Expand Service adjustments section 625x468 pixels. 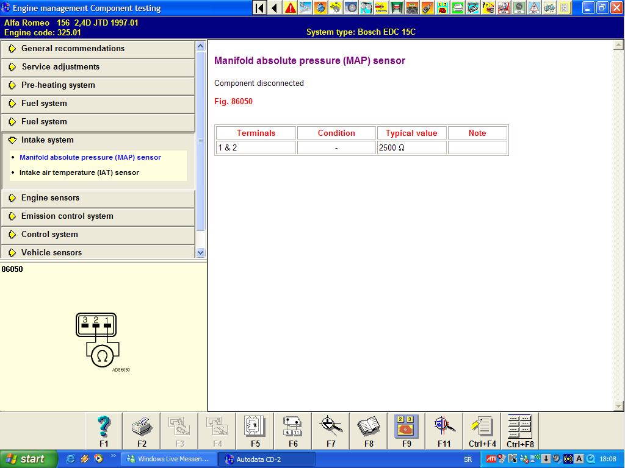(x=98, y=67)
